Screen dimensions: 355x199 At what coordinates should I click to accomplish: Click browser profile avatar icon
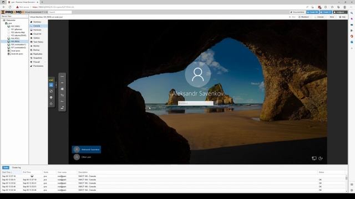coord(344,7)
